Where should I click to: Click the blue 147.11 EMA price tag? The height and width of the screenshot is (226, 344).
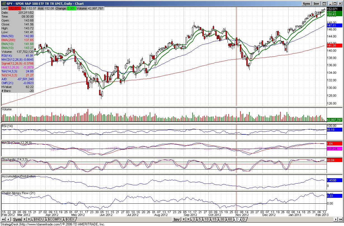click(334, 25)
